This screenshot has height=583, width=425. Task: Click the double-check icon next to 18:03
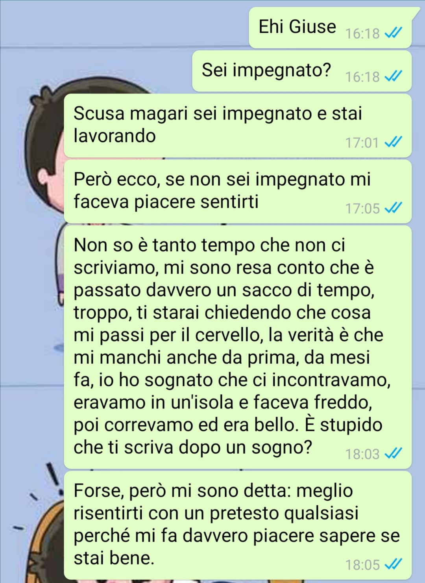click(393, 454)
